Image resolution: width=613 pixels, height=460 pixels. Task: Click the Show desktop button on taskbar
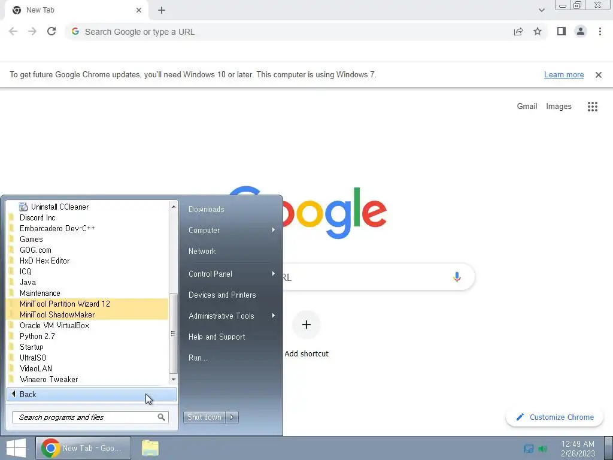pos(609,448)
